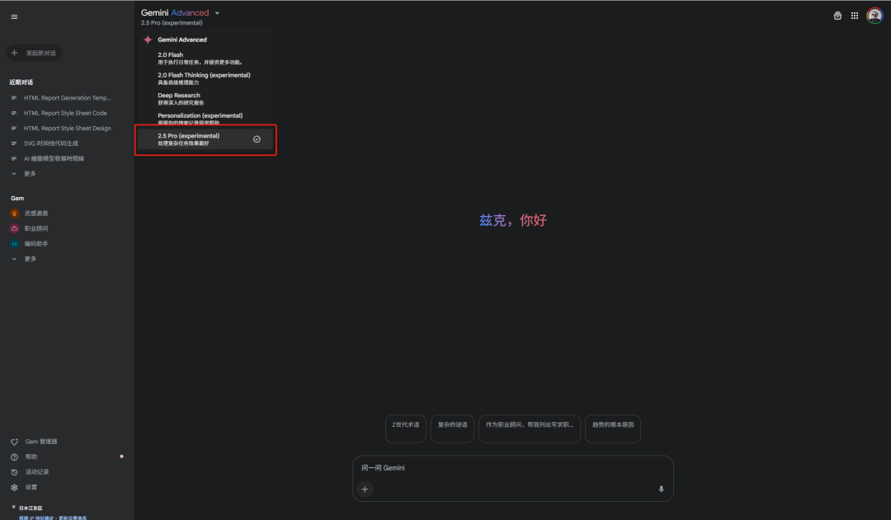This screenshot has width=891, height=520.
Task: Open 活动记录 activity history
Action: [36, 472]
